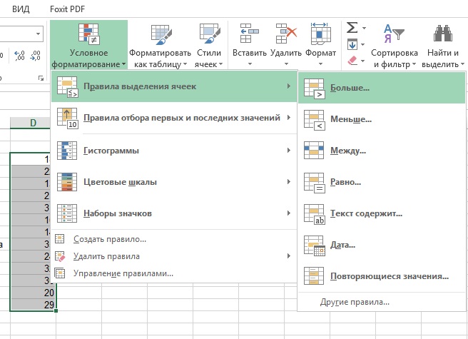
Task: Click Создать правило… item
Action: click(x=174, y=239)
